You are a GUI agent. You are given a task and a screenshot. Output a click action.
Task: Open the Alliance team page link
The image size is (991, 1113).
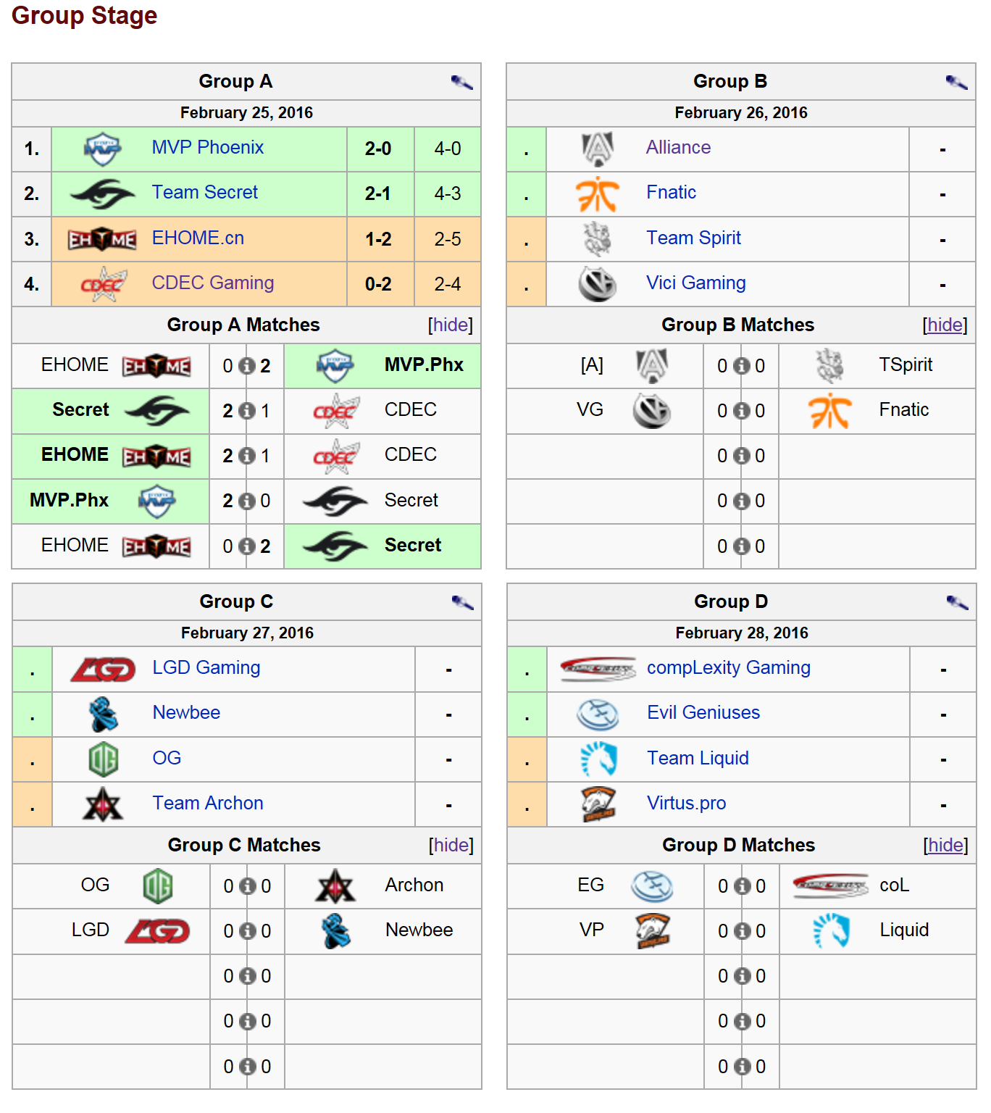(678, 148)
